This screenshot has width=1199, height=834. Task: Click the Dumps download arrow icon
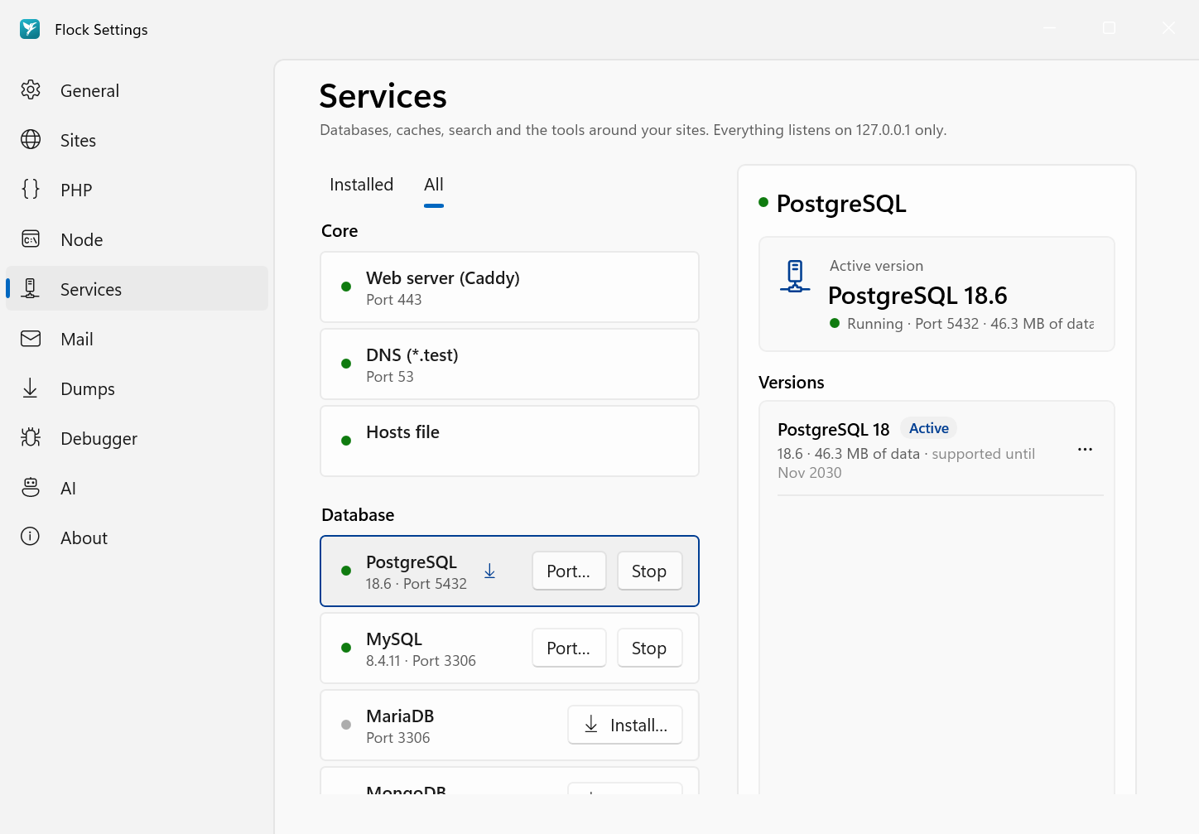[31, 388]
